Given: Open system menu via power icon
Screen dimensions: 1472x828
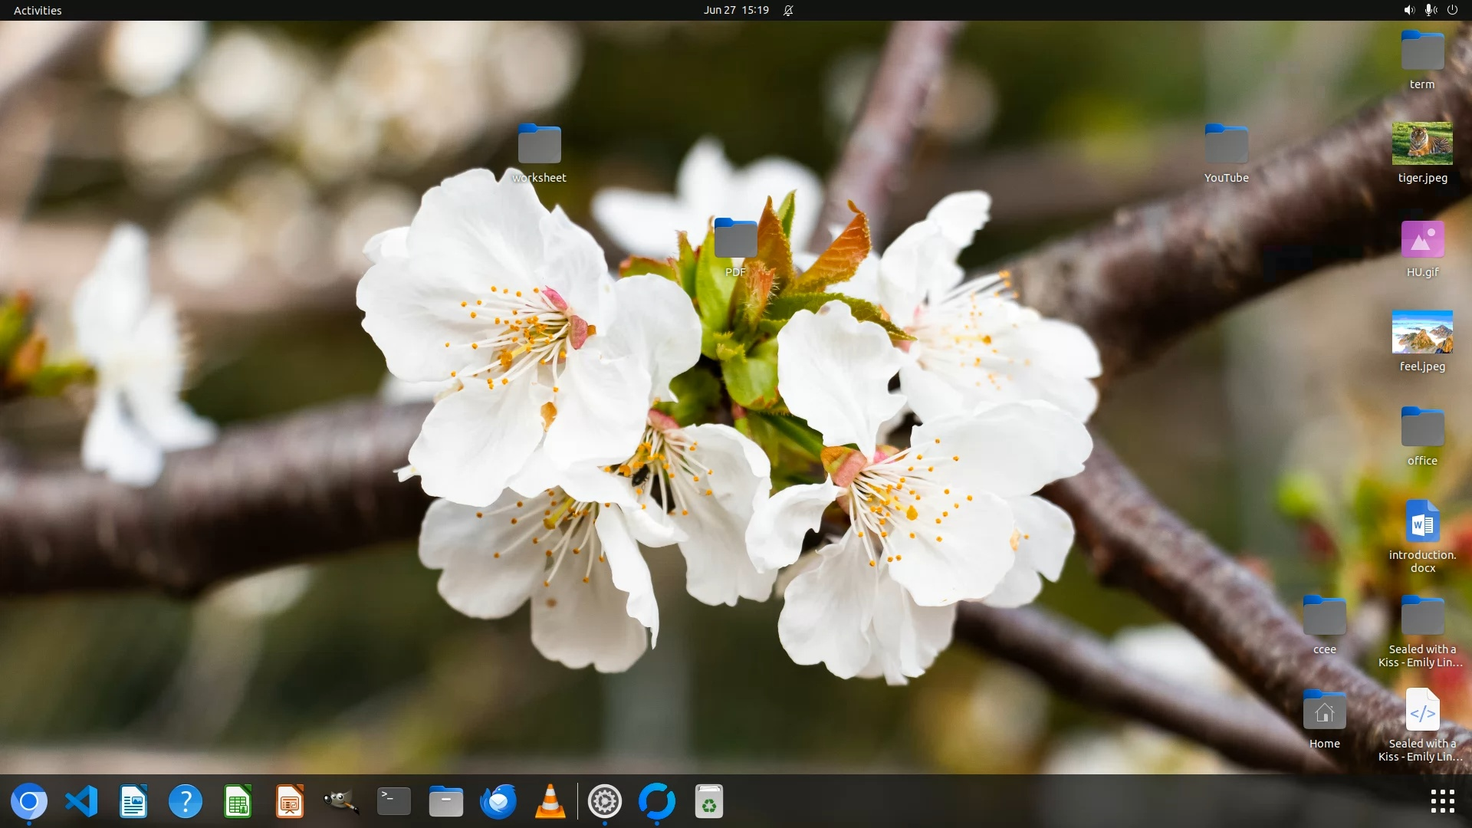Looking at the screenshot, I should pos(1452,10).
